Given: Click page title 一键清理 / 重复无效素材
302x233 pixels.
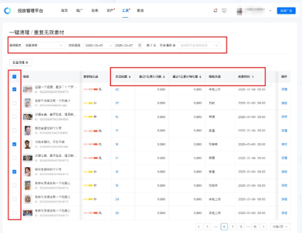Looking at the screenshot, I should [x=37, y=32].
